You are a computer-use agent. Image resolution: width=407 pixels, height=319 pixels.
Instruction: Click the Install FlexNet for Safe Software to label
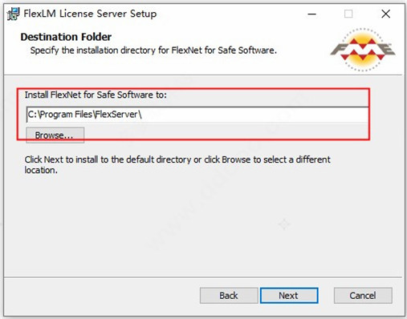click(x=96, y=95)
